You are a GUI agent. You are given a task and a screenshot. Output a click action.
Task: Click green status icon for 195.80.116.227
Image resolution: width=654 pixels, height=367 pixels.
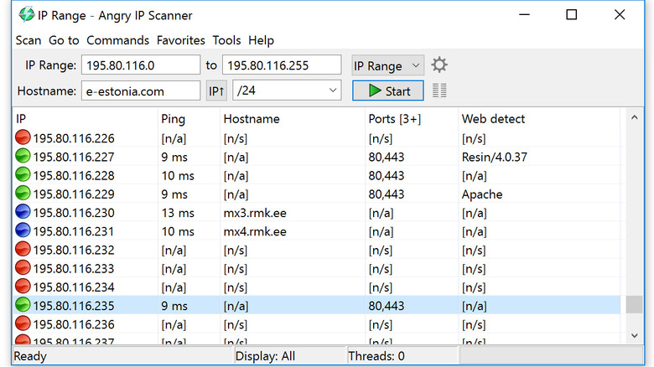pos(23,157)
